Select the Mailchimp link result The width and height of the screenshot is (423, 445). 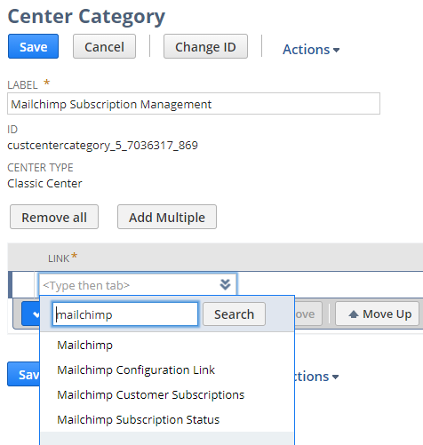click(x=85, y=345)
